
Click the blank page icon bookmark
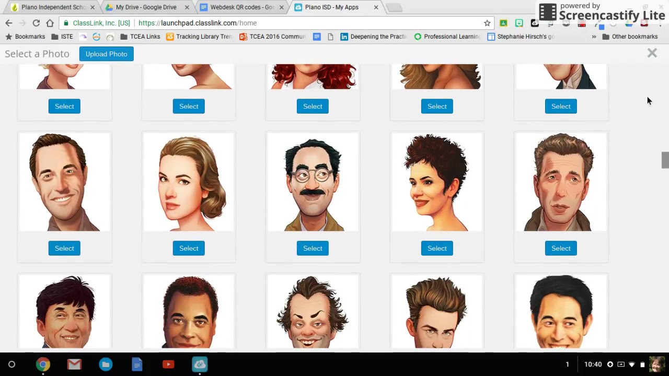click(330, 37)
